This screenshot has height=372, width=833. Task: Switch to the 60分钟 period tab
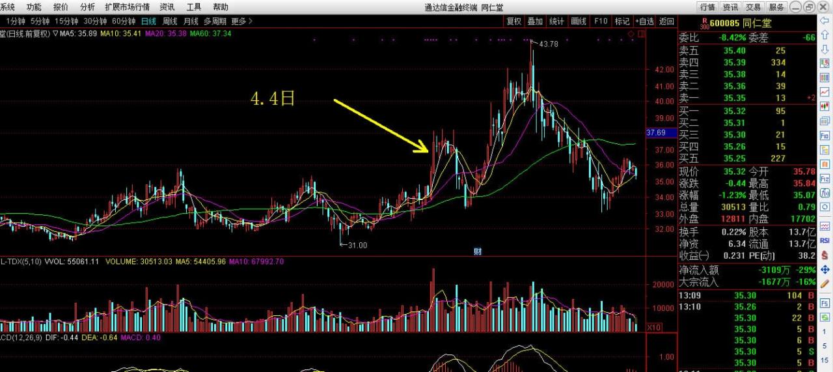point(124,21)
